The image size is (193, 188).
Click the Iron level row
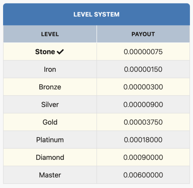[96, 69]
